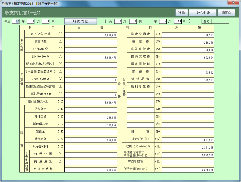Select the 利子割引料 amount field
The width and height of the screenshot is (241, 182).
91,147
